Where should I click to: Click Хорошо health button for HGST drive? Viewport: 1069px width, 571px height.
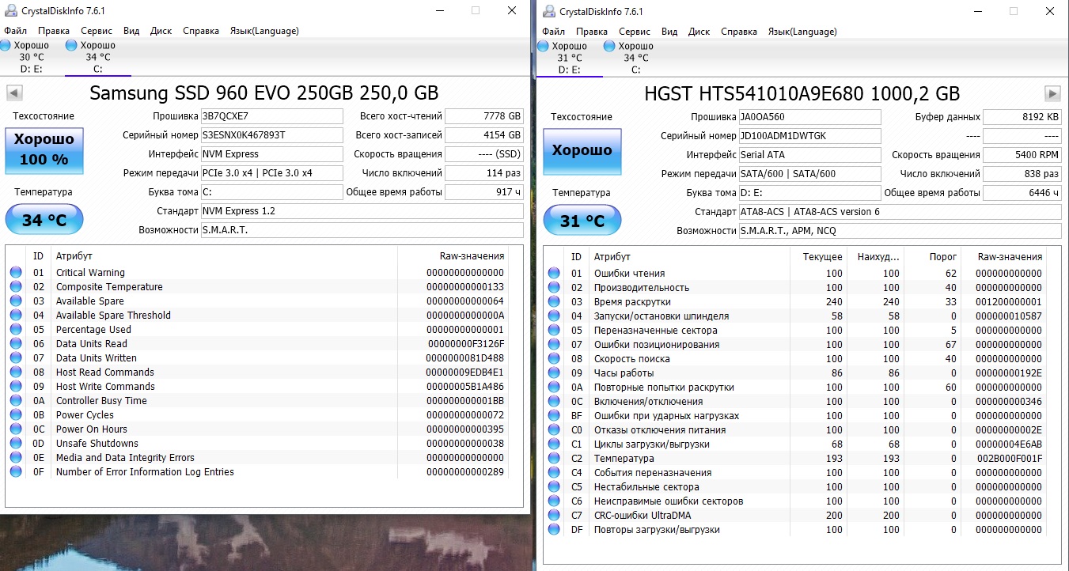[x=582, y=152]
